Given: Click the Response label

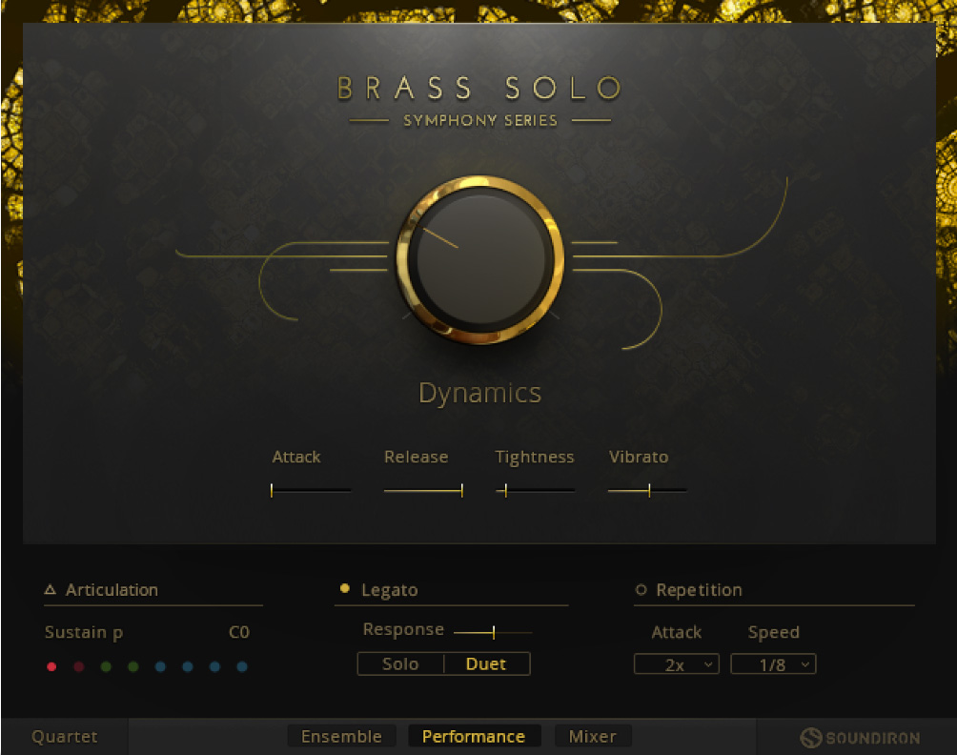Looking at the screenshot, I should pyautogui.click(x=403, y=630).
